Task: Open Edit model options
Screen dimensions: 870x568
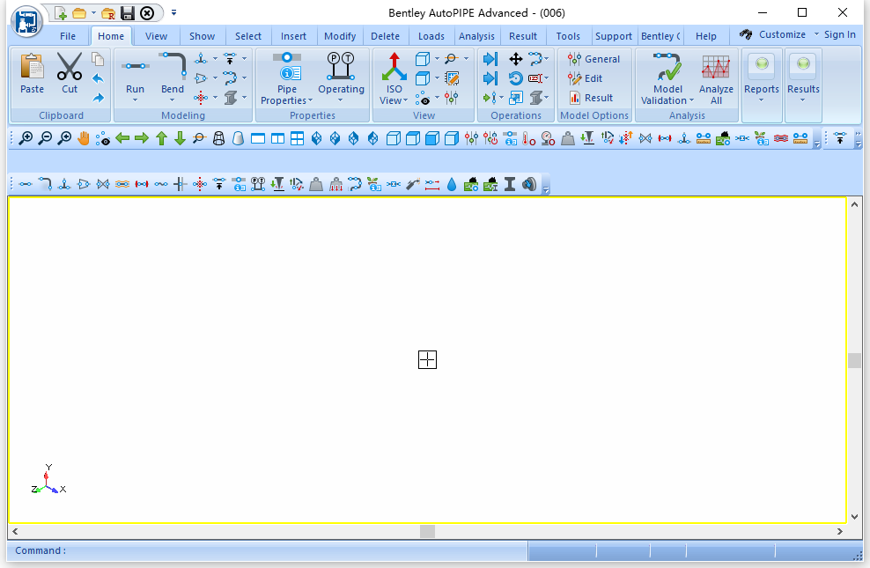Action: click(x=586, y=78)
